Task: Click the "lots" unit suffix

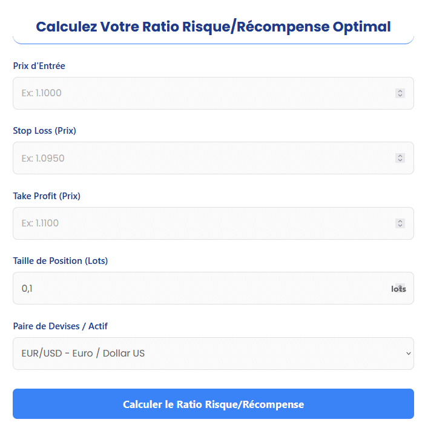Action: [398, 289]
